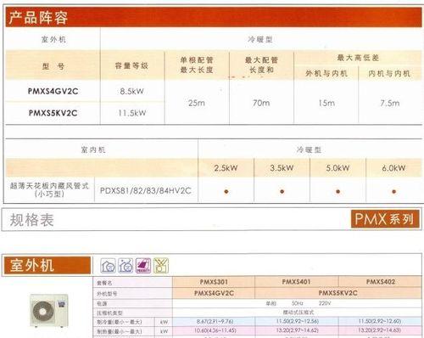Click the 内机与内机 sub-header
This screenshot has width=424, height=338.
tap(389, 74)
